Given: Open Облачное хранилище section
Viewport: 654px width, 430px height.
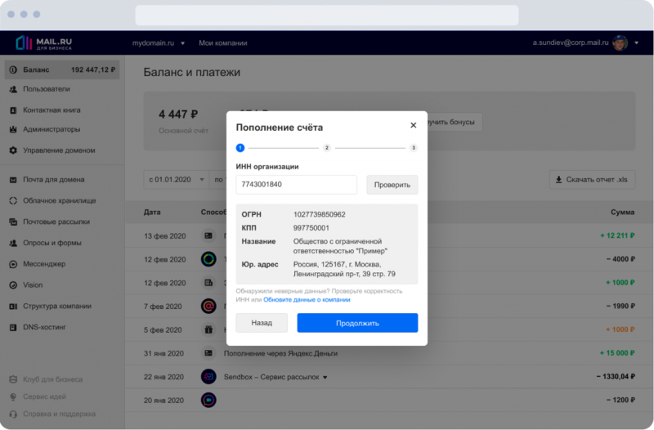Looking at the screenshot, I should pyautogui.click(x=59, y=200).
